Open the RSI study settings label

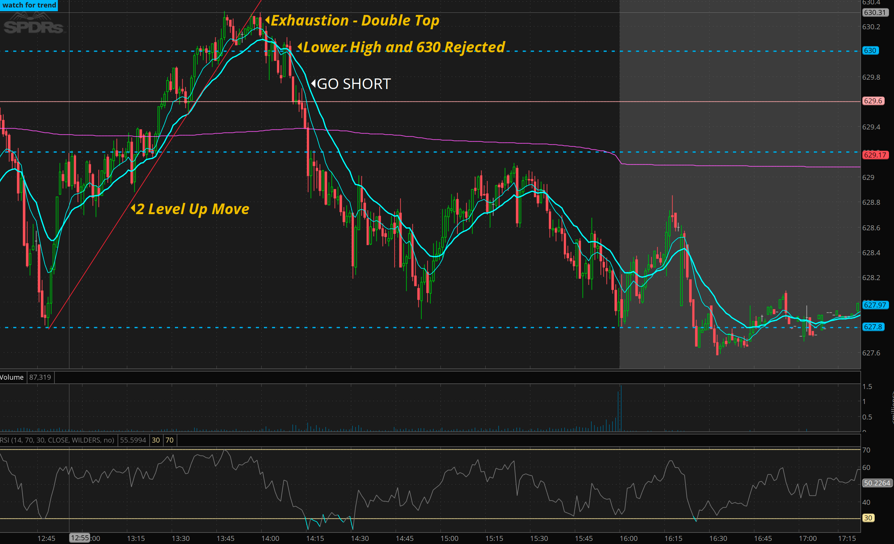pos(57,440)
